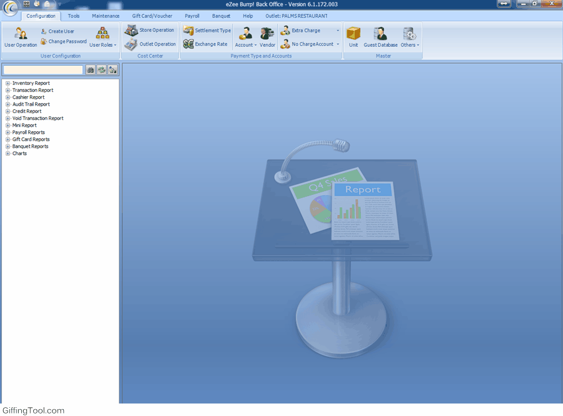
Task: Open the Help tab
Action: click(x=248, y=16)
